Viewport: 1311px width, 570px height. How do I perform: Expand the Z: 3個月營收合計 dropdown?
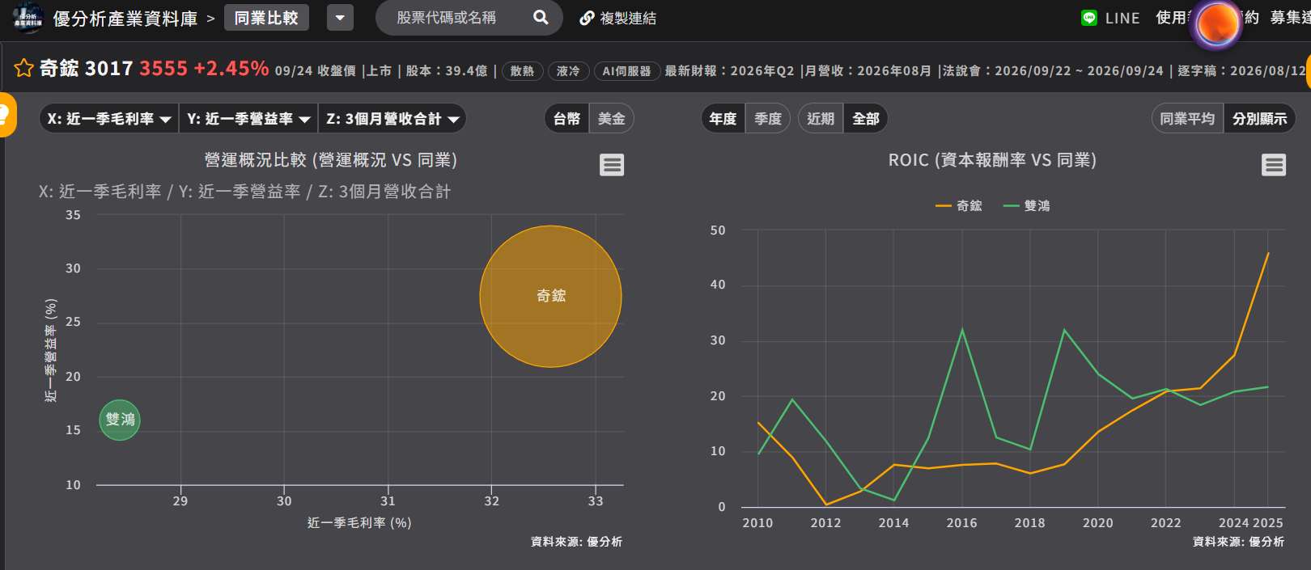(x=392, y=119)
